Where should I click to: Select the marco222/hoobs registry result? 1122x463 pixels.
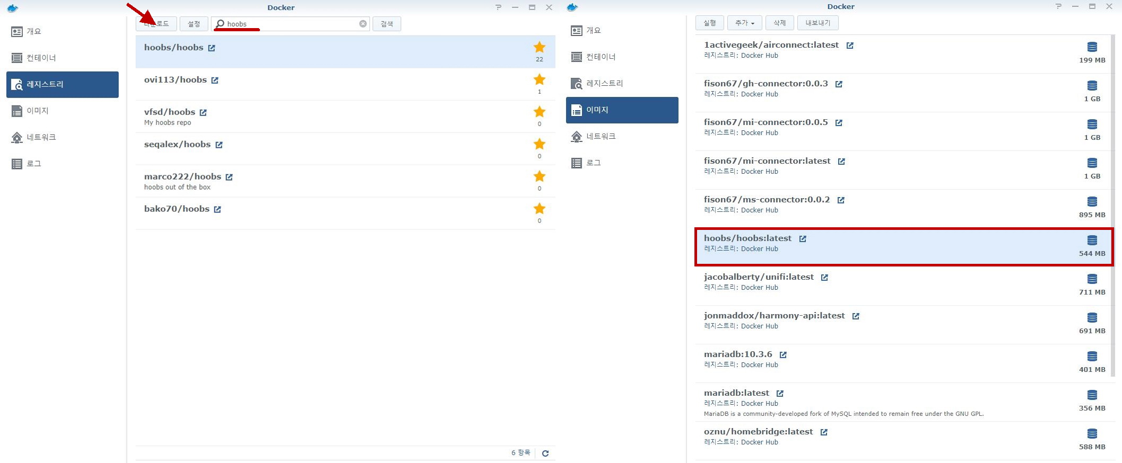(345, 181)
